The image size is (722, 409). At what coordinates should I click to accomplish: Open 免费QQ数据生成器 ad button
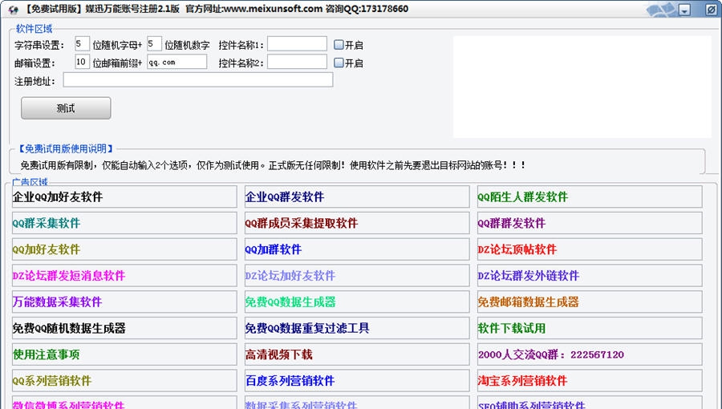pos(357,302)
